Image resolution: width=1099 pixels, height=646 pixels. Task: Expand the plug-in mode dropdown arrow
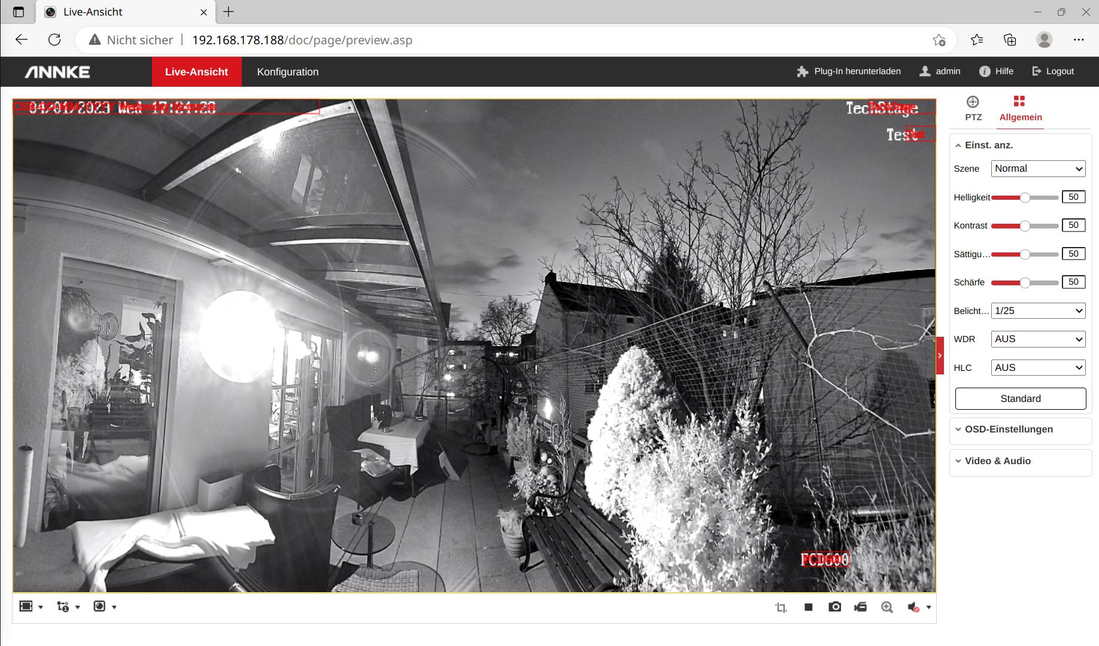click(x=114, y=607)
